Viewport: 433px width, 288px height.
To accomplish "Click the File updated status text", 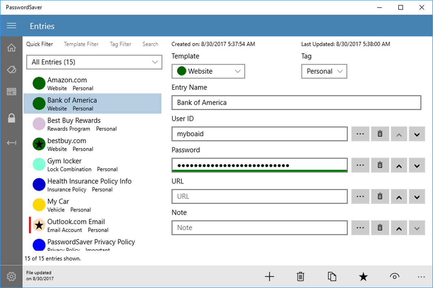I will pyautogui.click(x=40, y=276).
